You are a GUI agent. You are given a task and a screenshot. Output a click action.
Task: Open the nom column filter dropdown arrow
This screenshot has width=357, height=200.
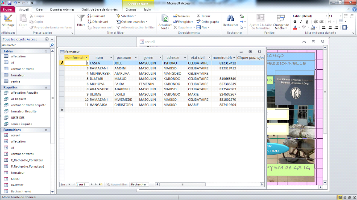point(111,58)
